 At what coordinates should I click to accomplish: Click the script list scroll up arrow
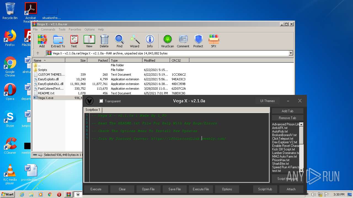(x=301, y=125)
